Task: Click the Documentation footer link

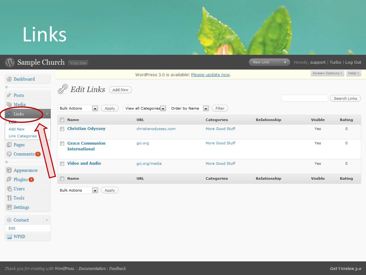Action: point(92,269)
